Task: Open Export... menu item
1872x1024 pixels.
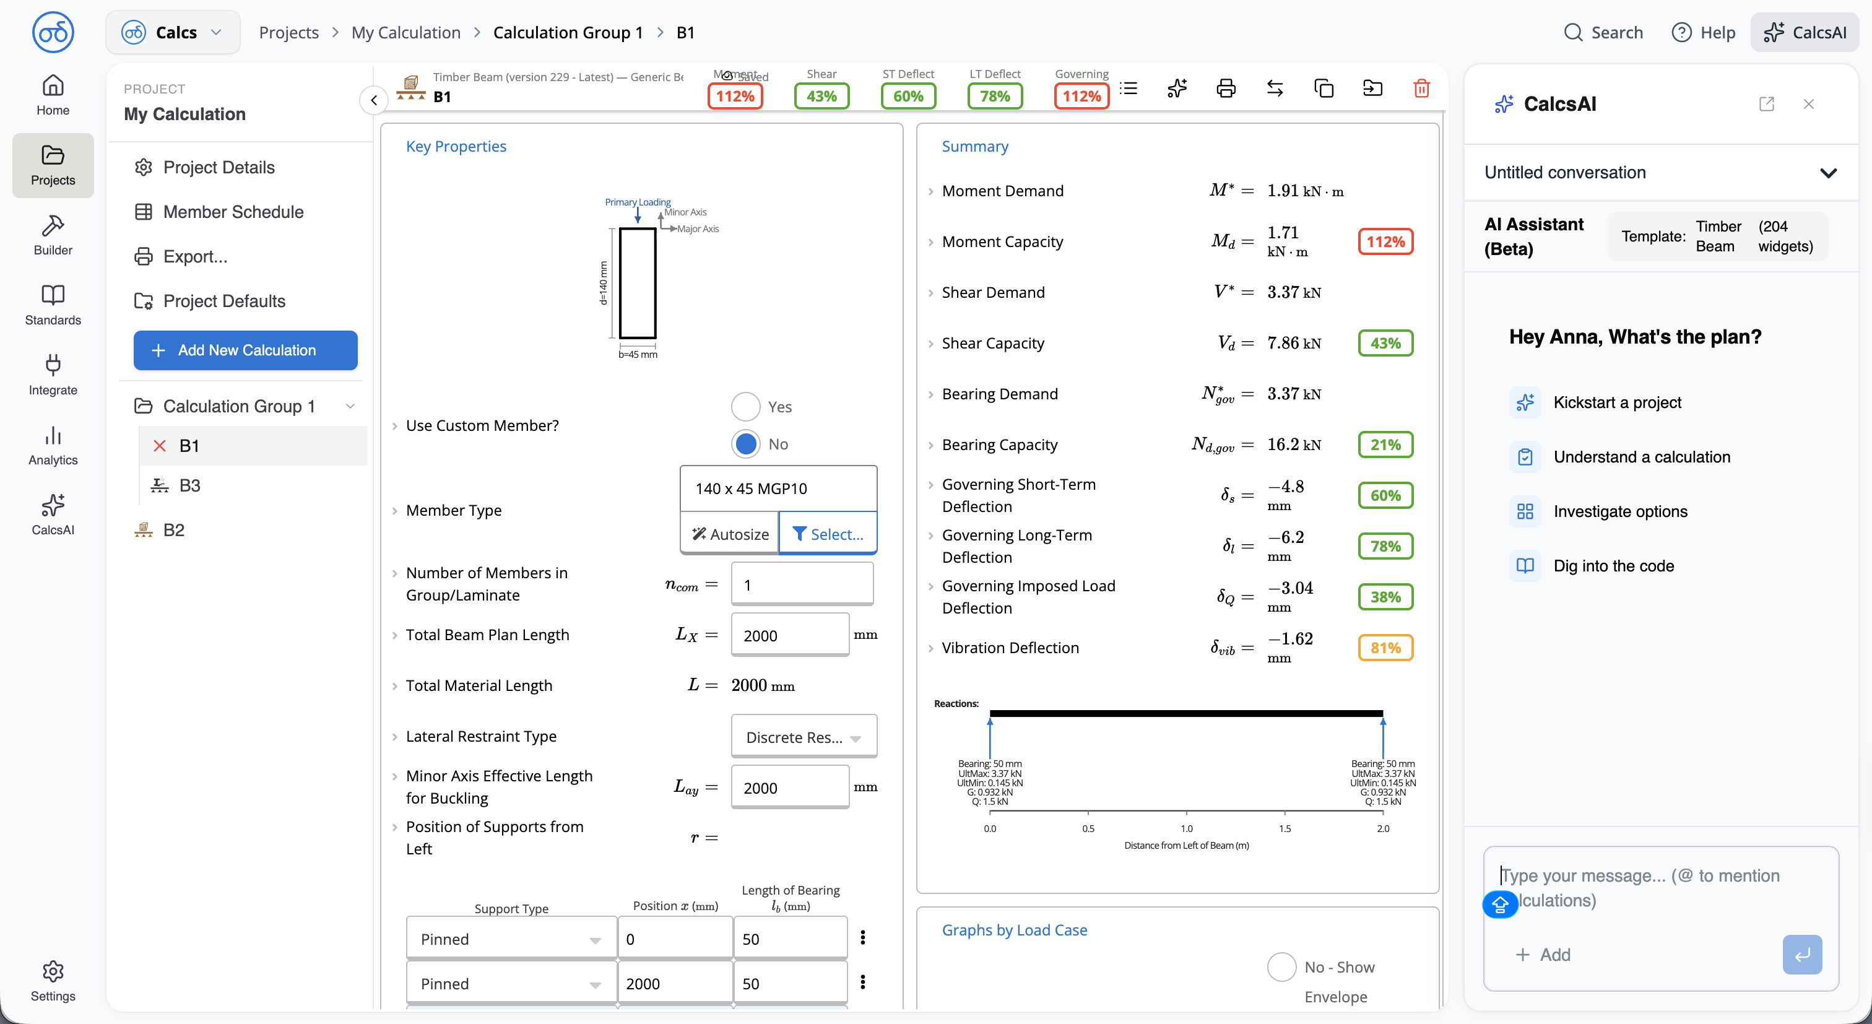Action: (181, 256)
